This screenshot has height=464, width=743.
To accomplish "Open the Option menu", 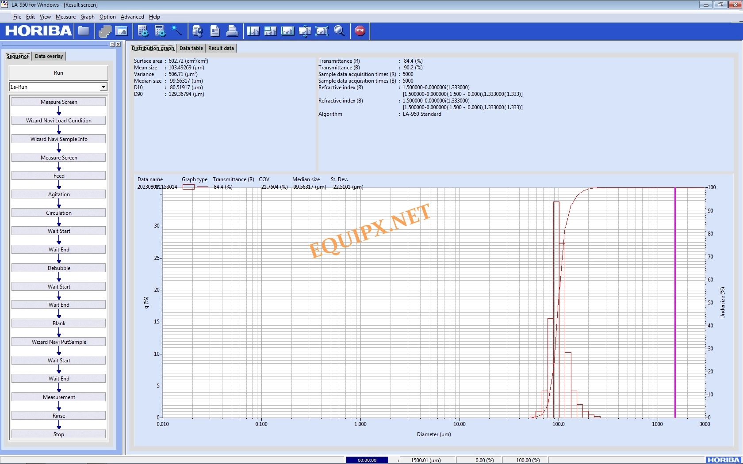I will click(x=107, y=17).
